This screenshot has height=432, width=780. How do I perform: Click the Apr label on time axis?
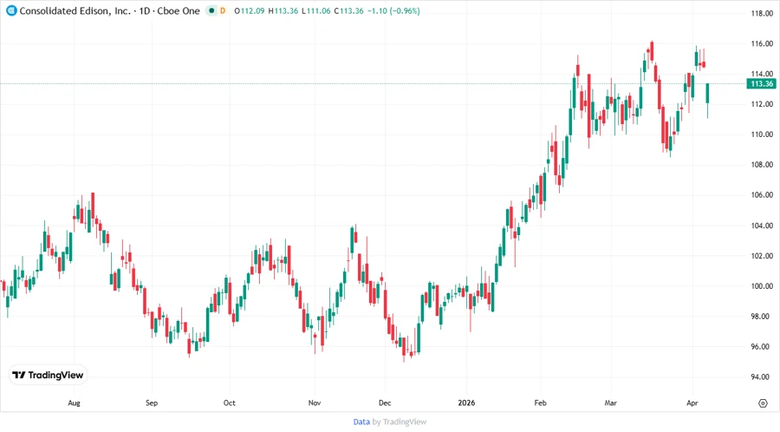coord(692,403)
